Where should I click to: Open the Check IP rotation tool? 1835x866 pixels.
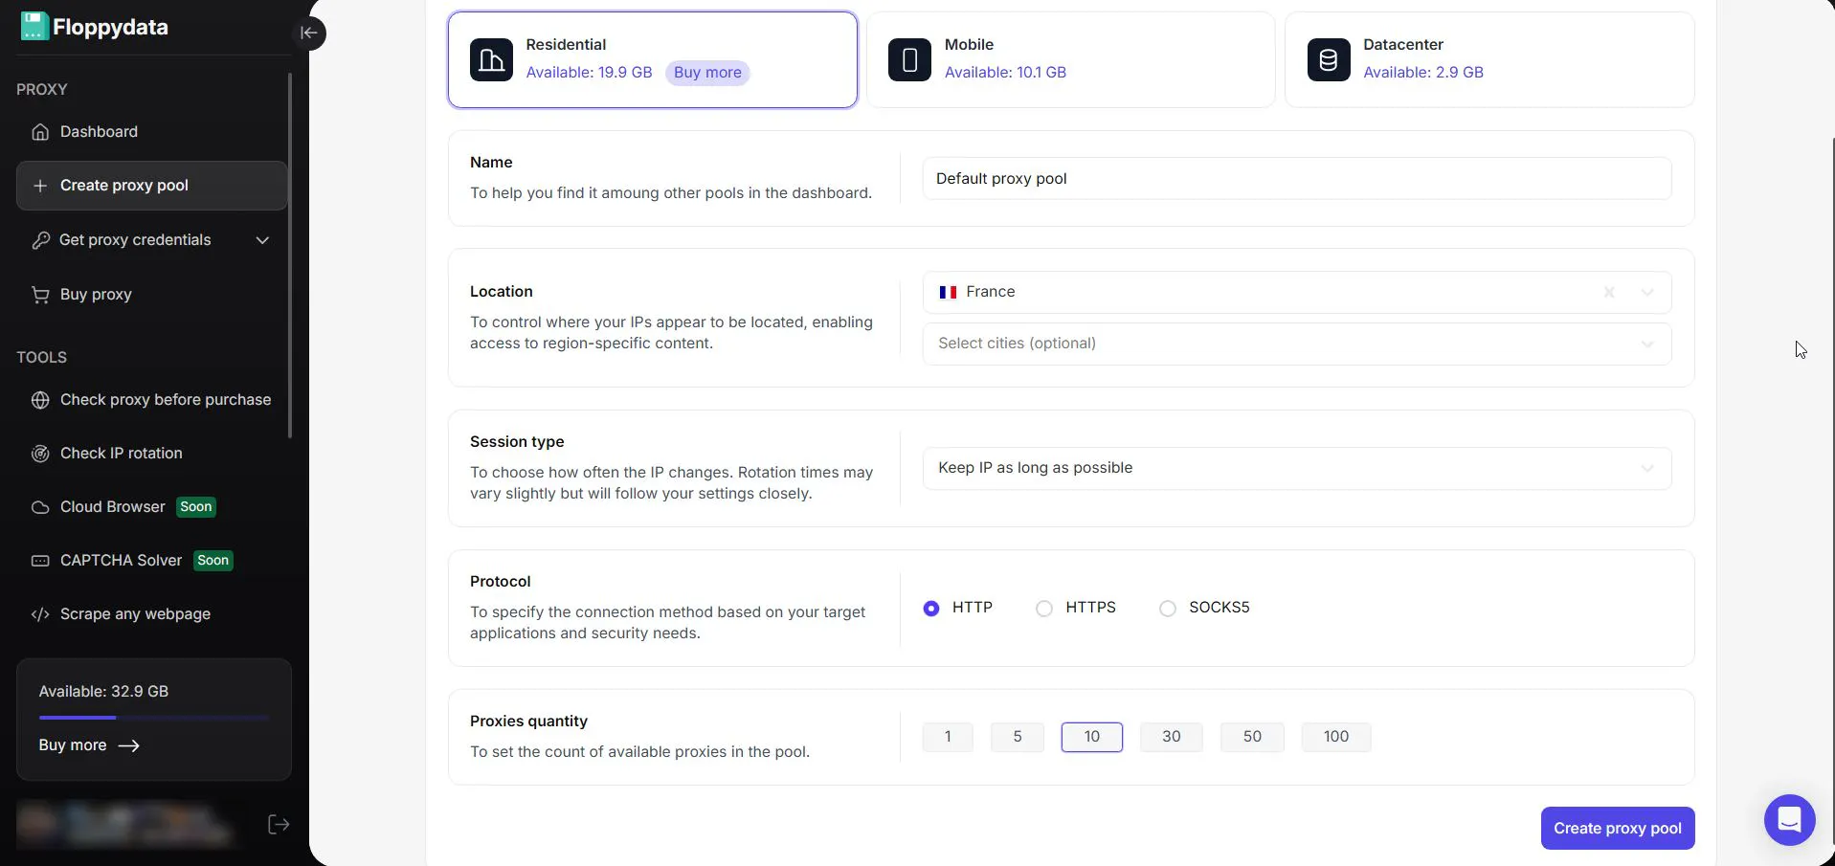pyautogui.click(x=151, y=454)
